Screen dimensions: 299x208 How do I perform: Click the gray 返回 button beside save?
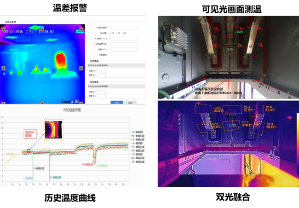point(130,103)
